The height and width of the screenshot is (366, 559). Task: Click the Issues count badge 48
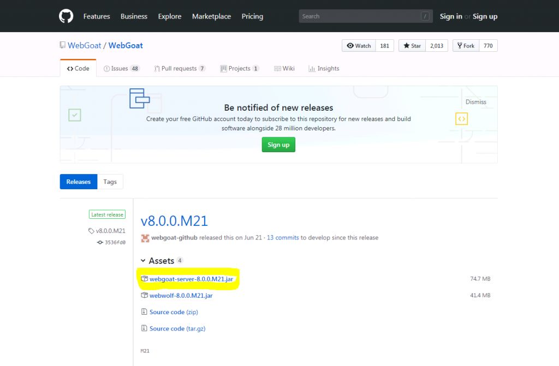coord(135,68)
